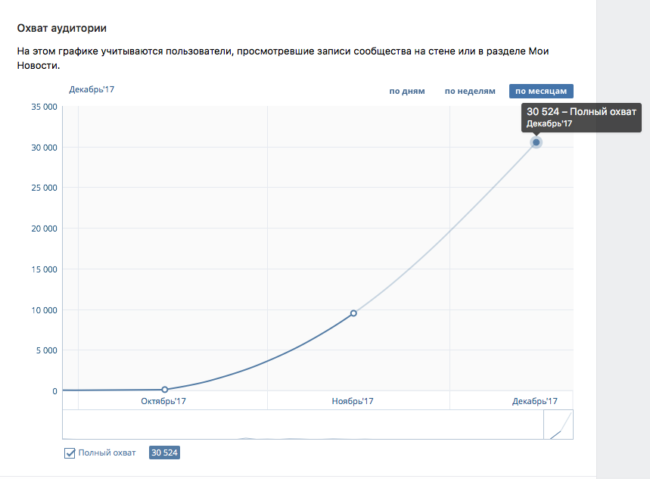Click the 'Охват аудитории' heading
The image size is (650, 479).
(62, 29)
